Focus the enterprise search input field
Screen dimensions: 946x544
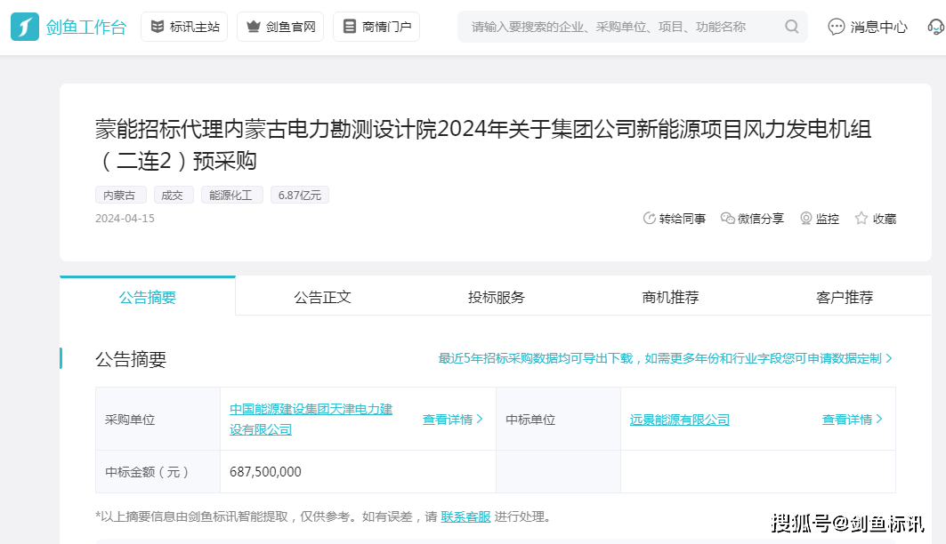[x=632, y=27]
